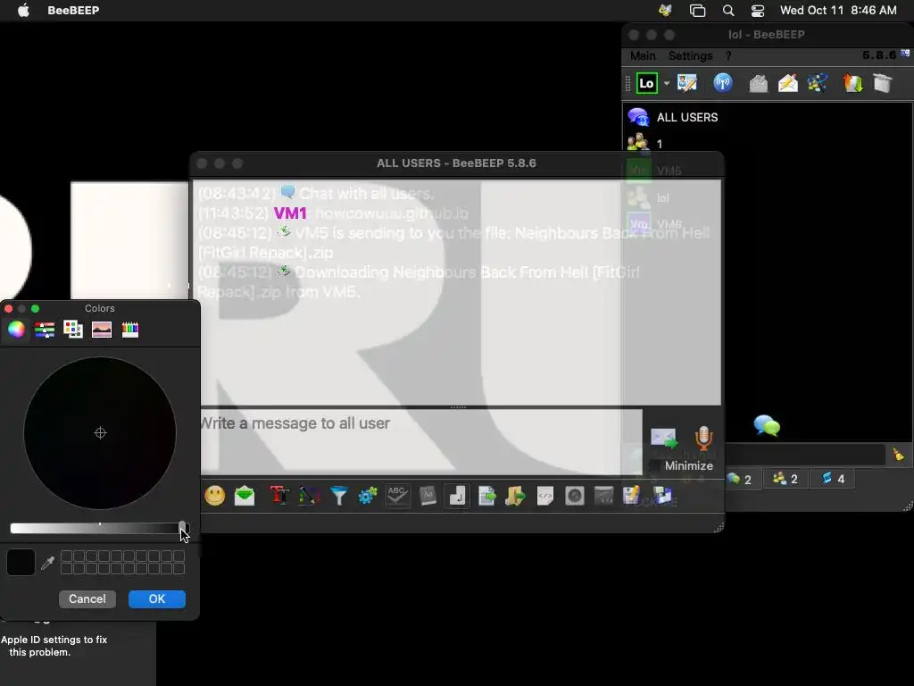Image resolution: width=914 pixels, height=686 pixels.
Task: Click the floppy disk save chat icon
Action: pyautogui.click(x=662, y=496)
